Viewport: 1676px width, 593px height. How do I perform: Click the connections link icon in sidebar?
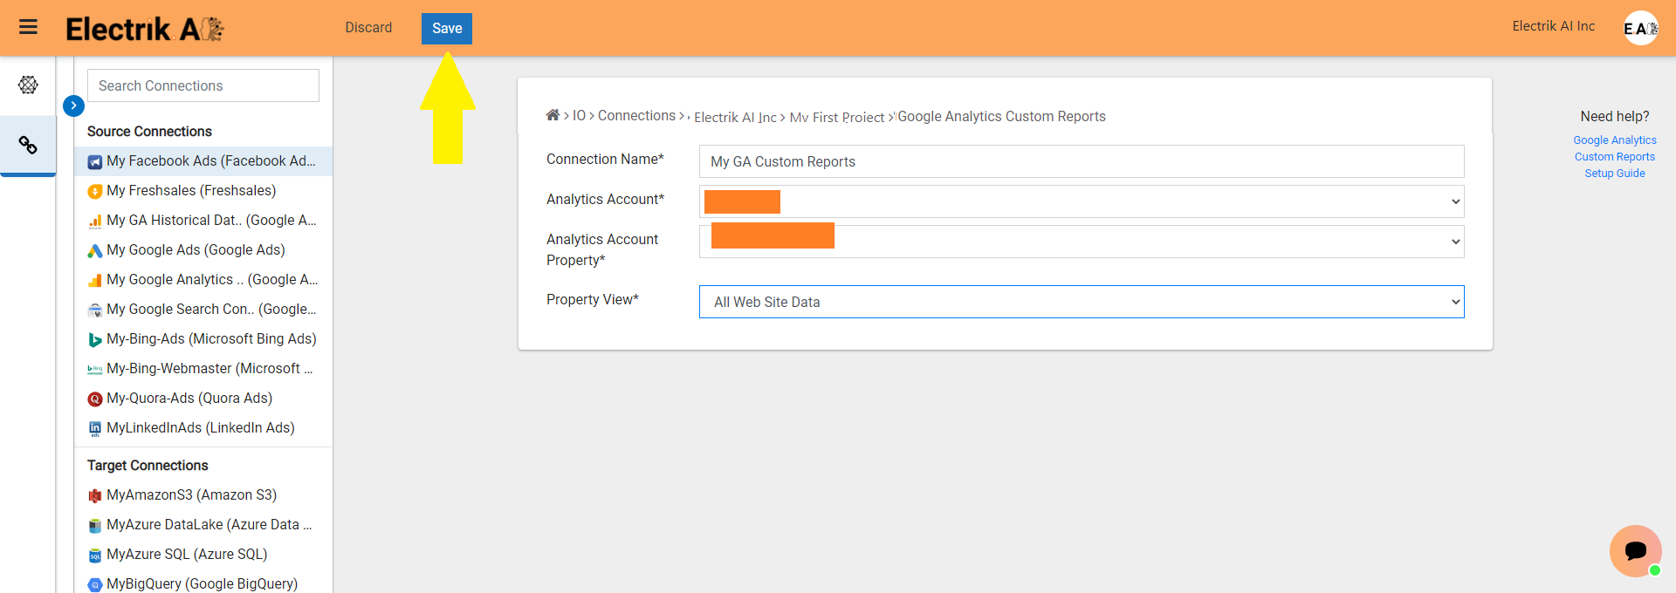click(x=28, y=145)
